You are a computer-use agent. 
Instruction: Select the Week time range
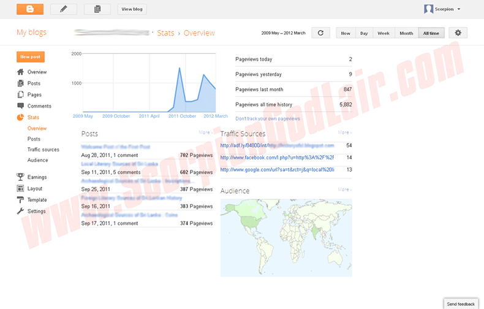(x=384, y=33)
